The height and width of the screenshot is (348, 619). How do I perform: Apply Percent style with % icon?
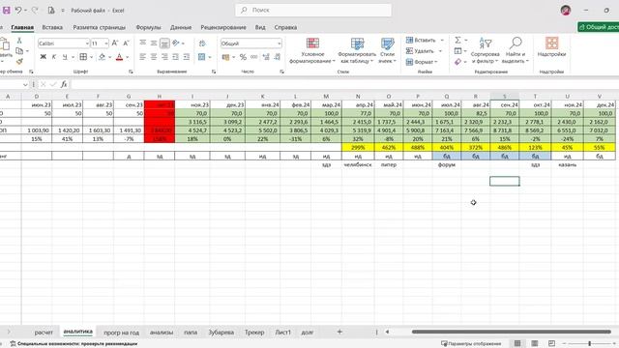(243, 57)
